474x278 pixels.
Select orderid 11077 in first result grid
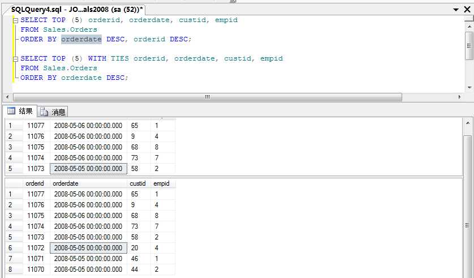point(36,126)
